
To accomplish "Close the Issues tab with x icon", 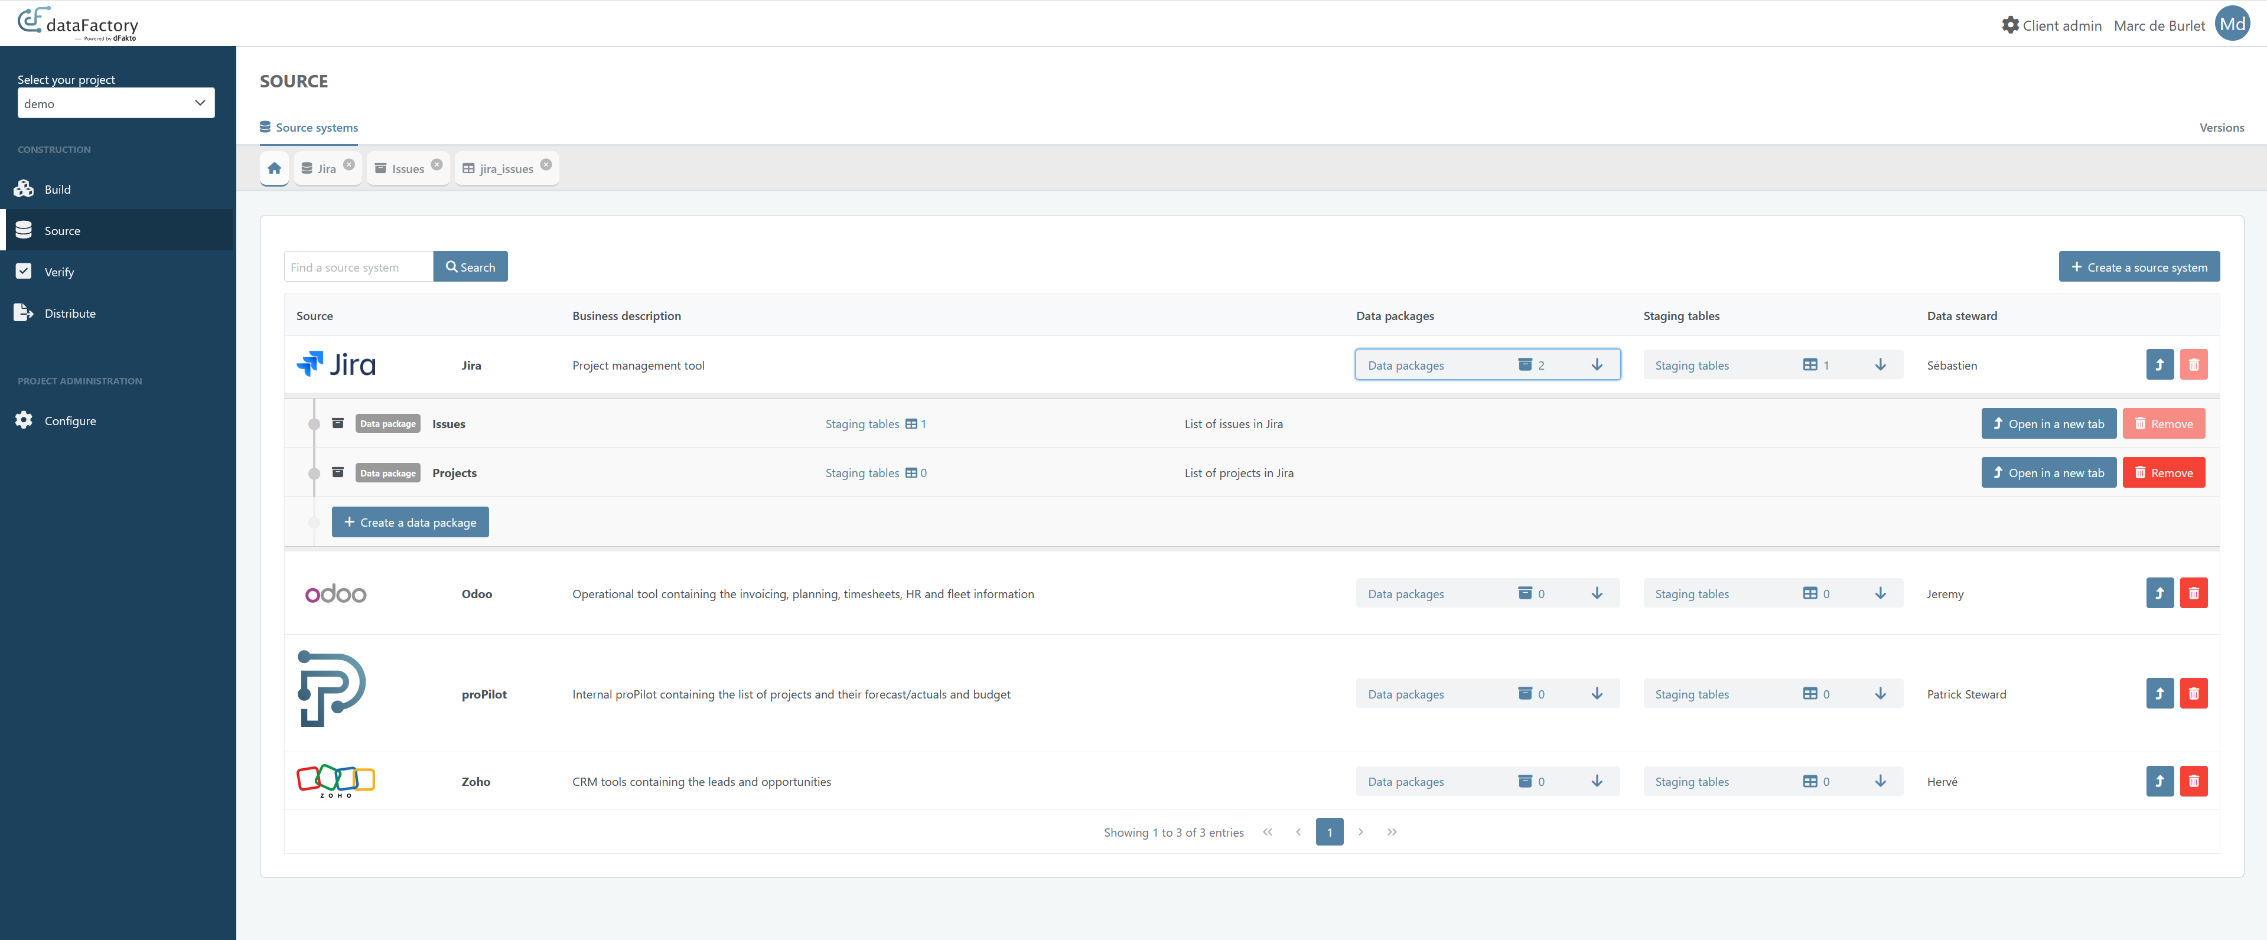I will tap(437, 164).
